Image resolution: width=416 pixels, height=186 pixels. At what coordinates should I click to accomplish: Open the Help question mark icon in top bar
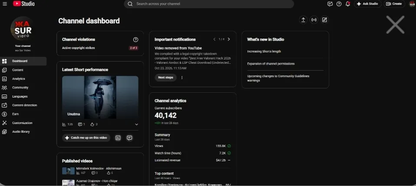(339, 4)
